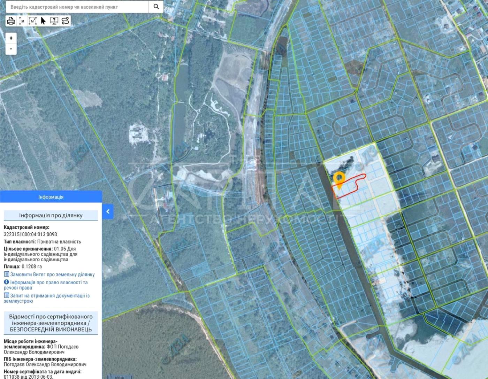The width and height of the screenshot is (488, 379).
Task: Expand the 'Інформація про ділянку' section header
Action: coord(51,215)
